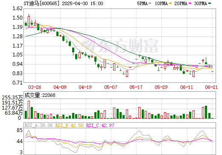Click the 63.84万 volume axis label
The height and width of the screenshot is (155, 222).
(x=14, y=113)
